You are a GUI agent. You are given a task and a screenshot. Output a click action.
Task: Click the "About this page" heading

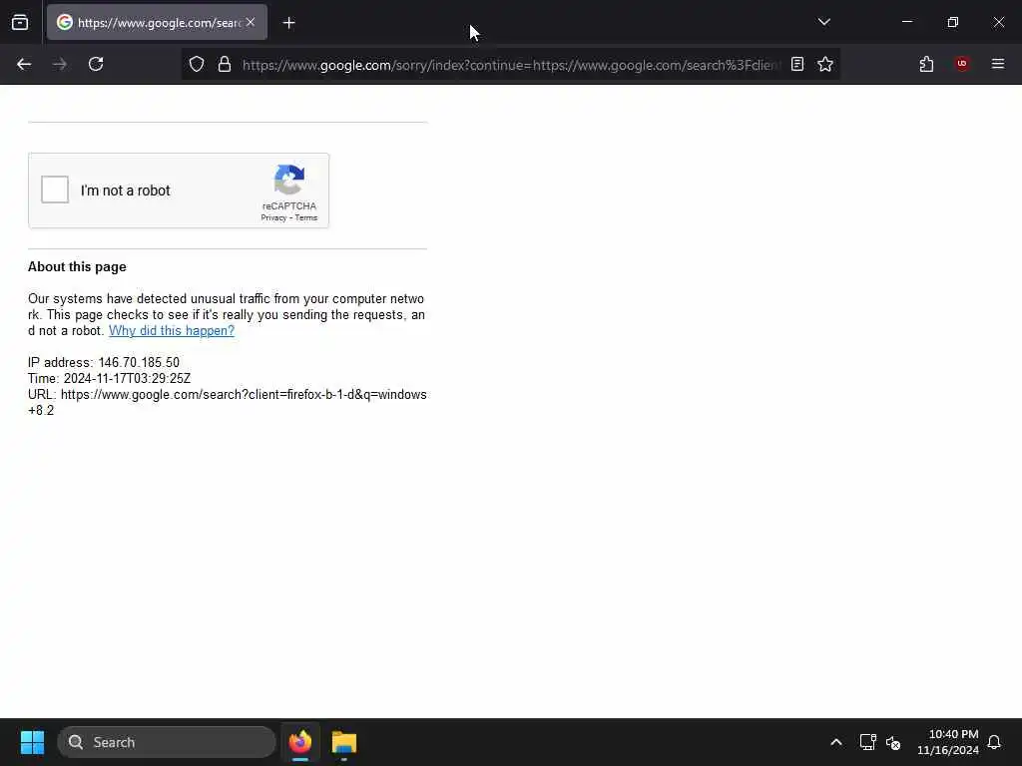(77, 266)
